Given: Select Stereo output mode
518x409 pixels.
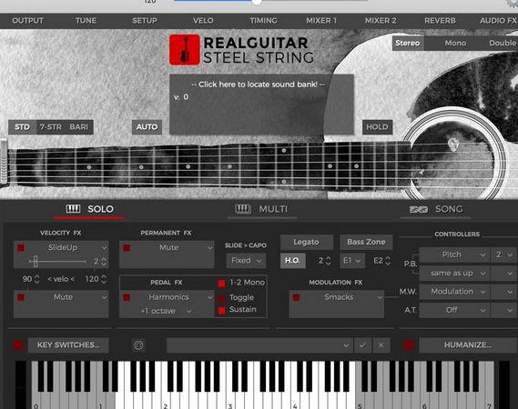Looking at the screenshot, I should pos(408,44).
